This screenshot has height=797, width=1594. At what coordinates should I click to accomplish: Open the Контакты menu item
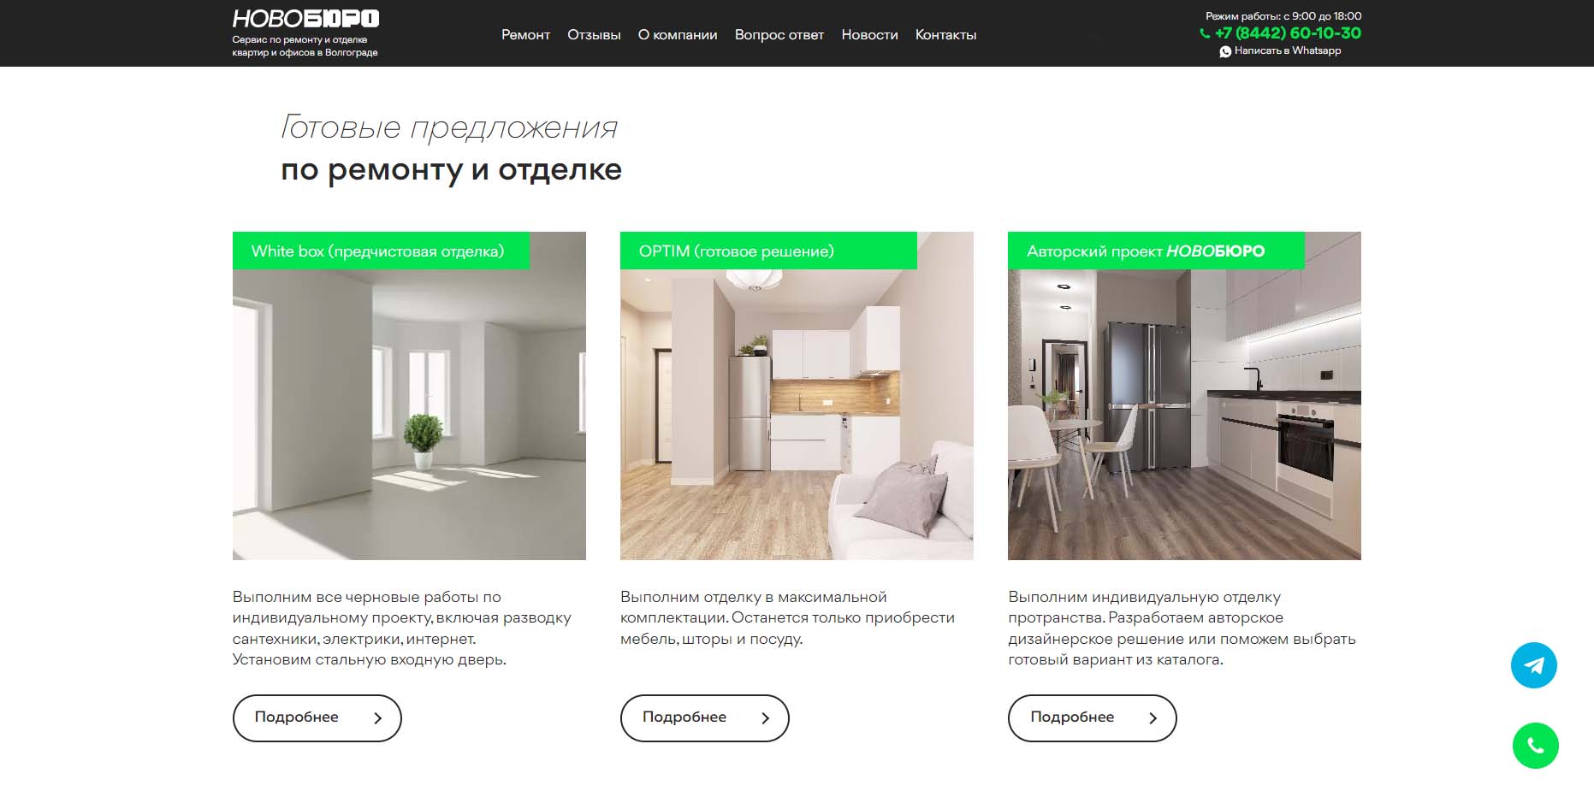pos(945,35)
